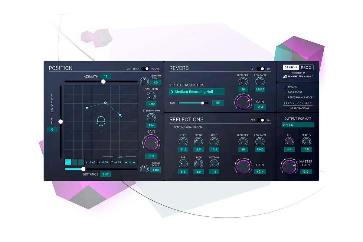Click the Stereo Width knob
This screenshot has height=242, width=363.
(x=151, y=118)
